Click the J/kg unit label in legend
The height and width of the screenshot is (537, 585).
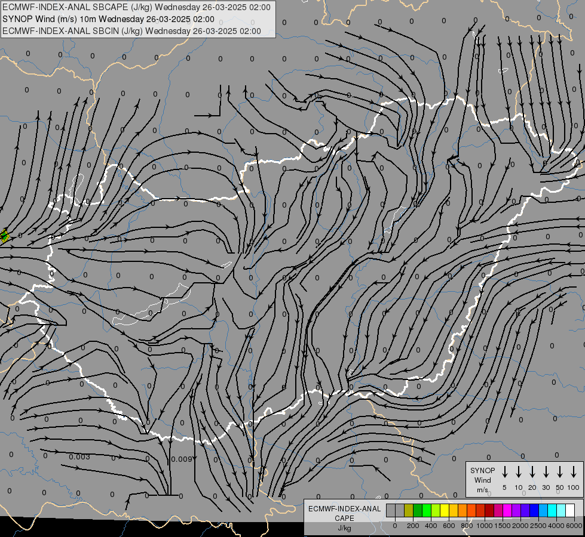click(344, 528)
